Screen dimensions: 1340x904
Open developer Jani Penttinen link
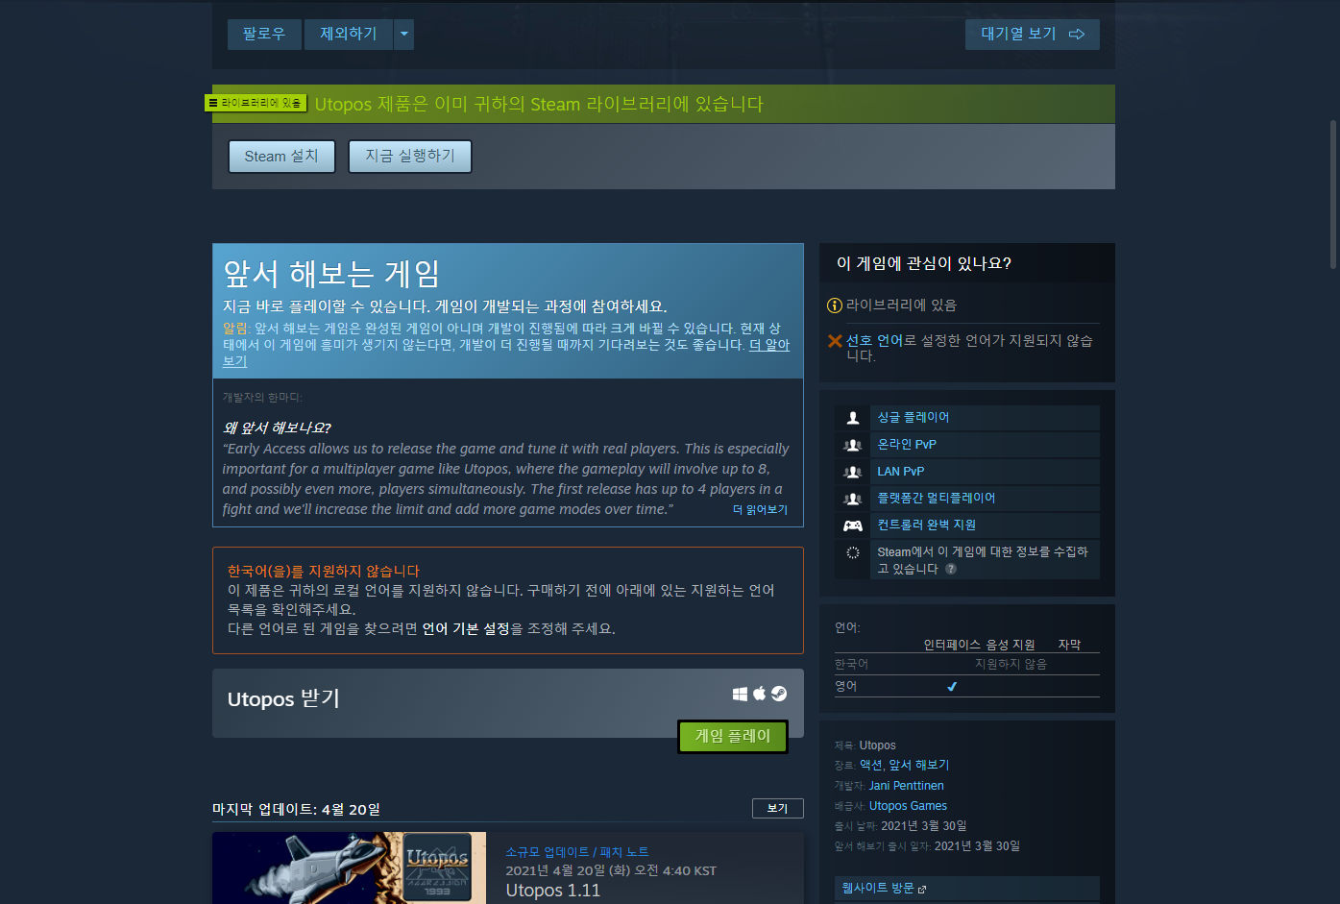pyautogui.click(x=907, y=786)
